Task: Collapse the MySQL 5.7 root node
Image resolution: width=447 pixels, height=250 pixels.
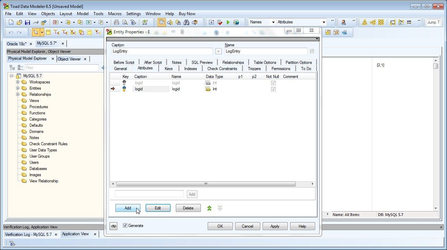Action: [x=12, y=76]
